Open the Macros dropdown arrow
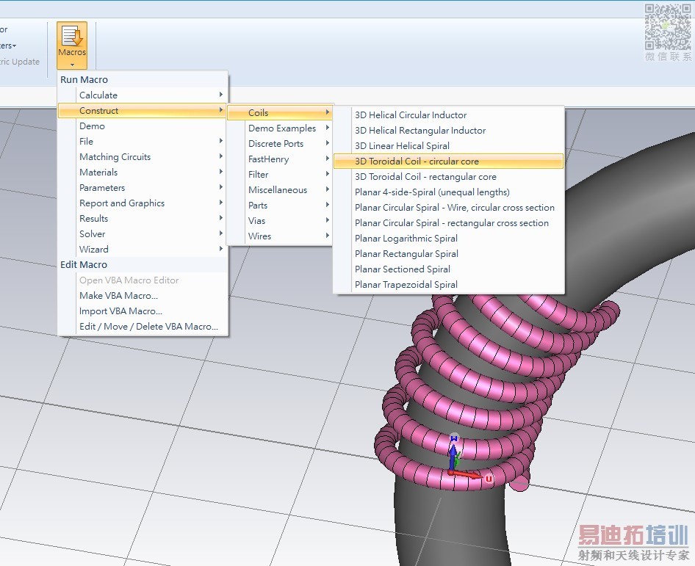695x566 pixels. click(72, 65)
